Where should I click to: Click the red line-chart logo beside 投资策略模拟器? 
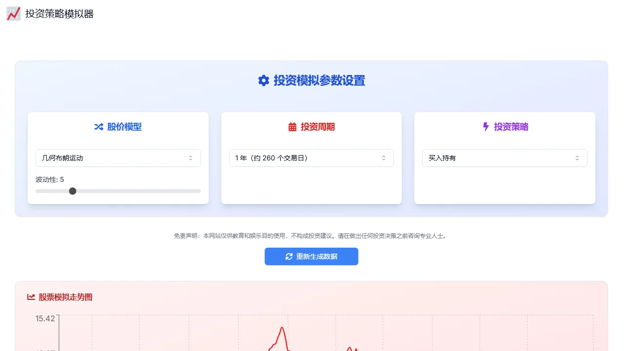point(13,14)
